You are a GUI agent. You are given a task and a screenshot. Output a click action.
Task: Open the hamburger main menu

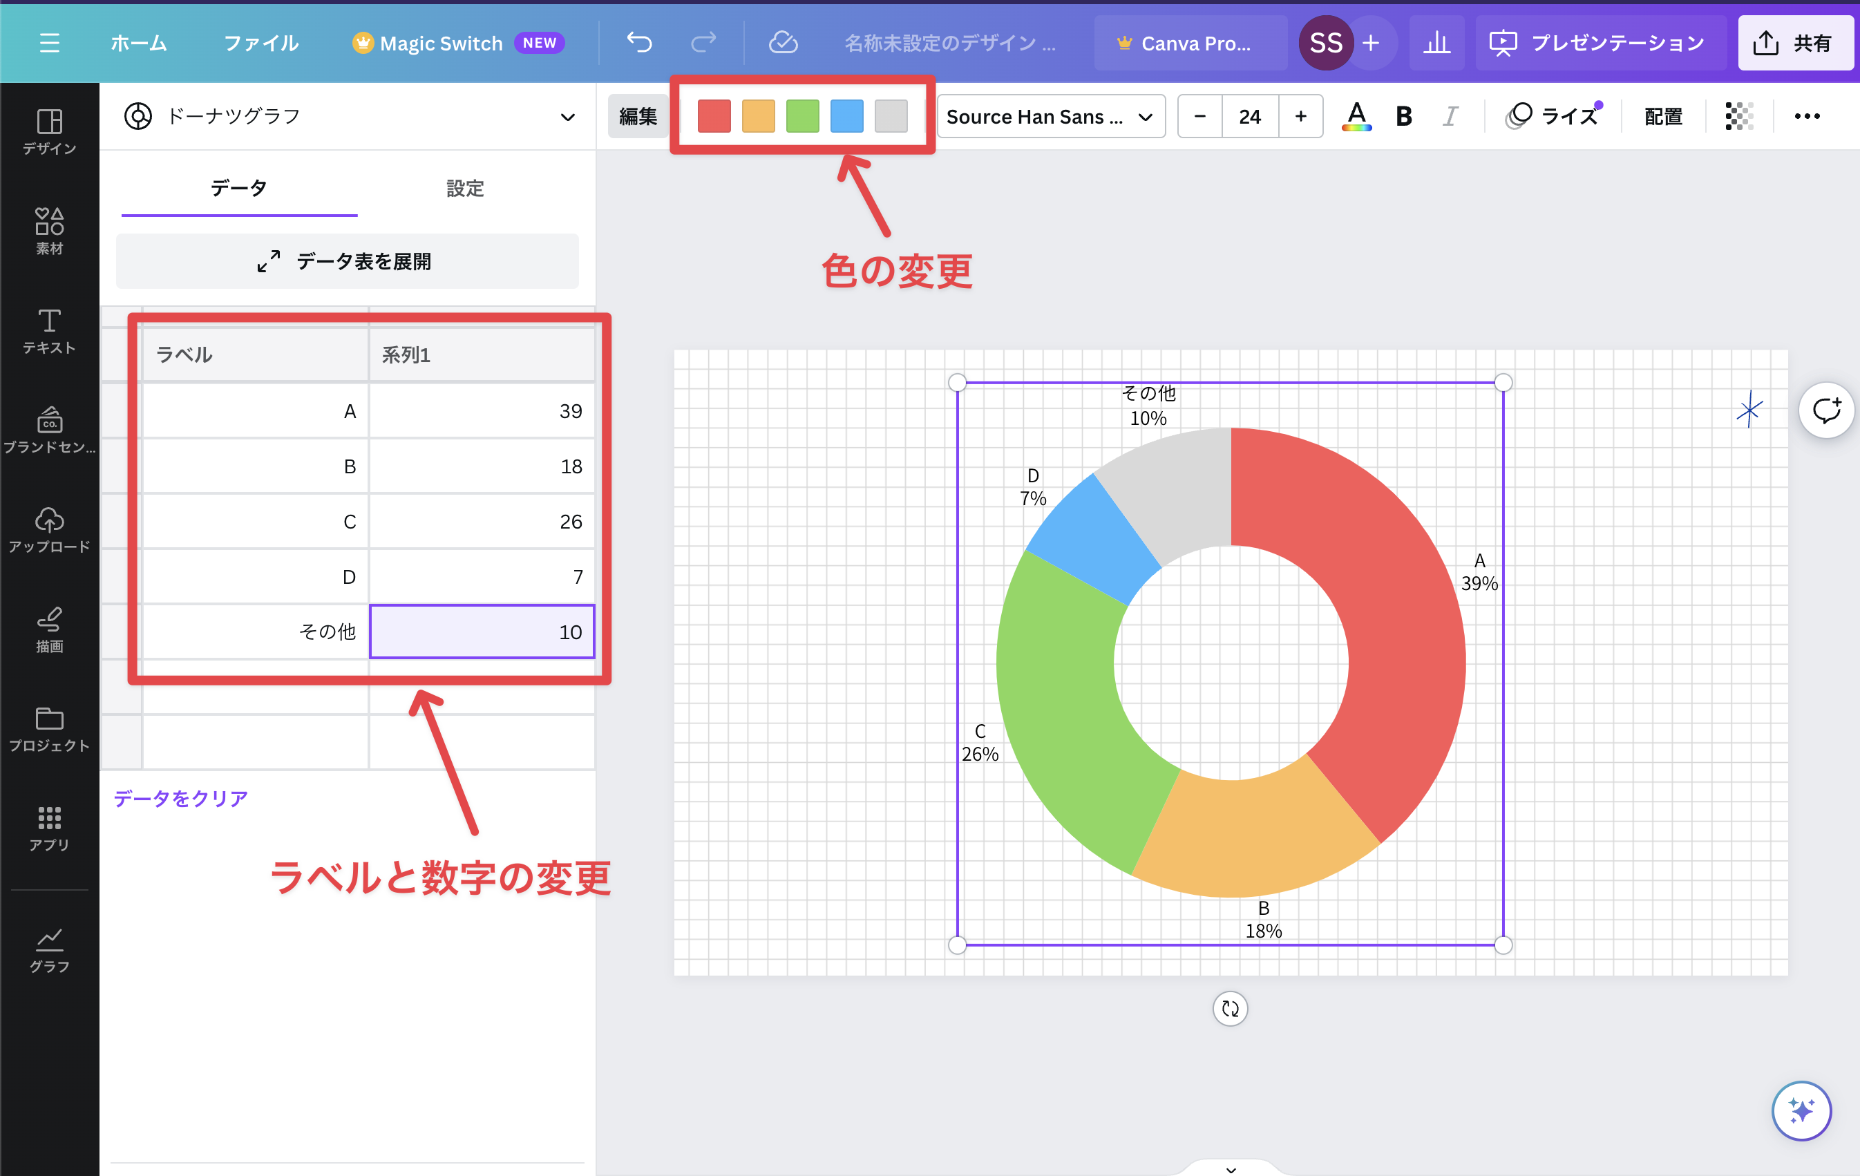[x=50, y=43]
